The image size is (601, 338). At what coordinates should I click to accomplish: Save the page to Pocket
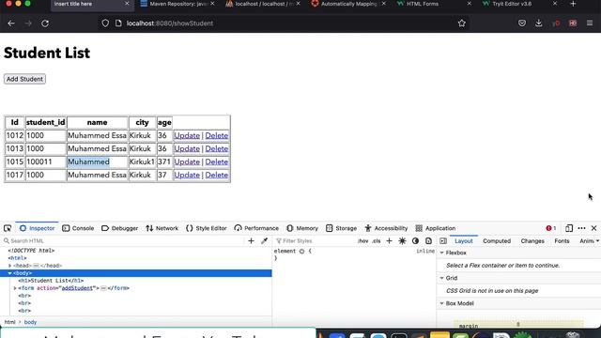pos(522,23)
